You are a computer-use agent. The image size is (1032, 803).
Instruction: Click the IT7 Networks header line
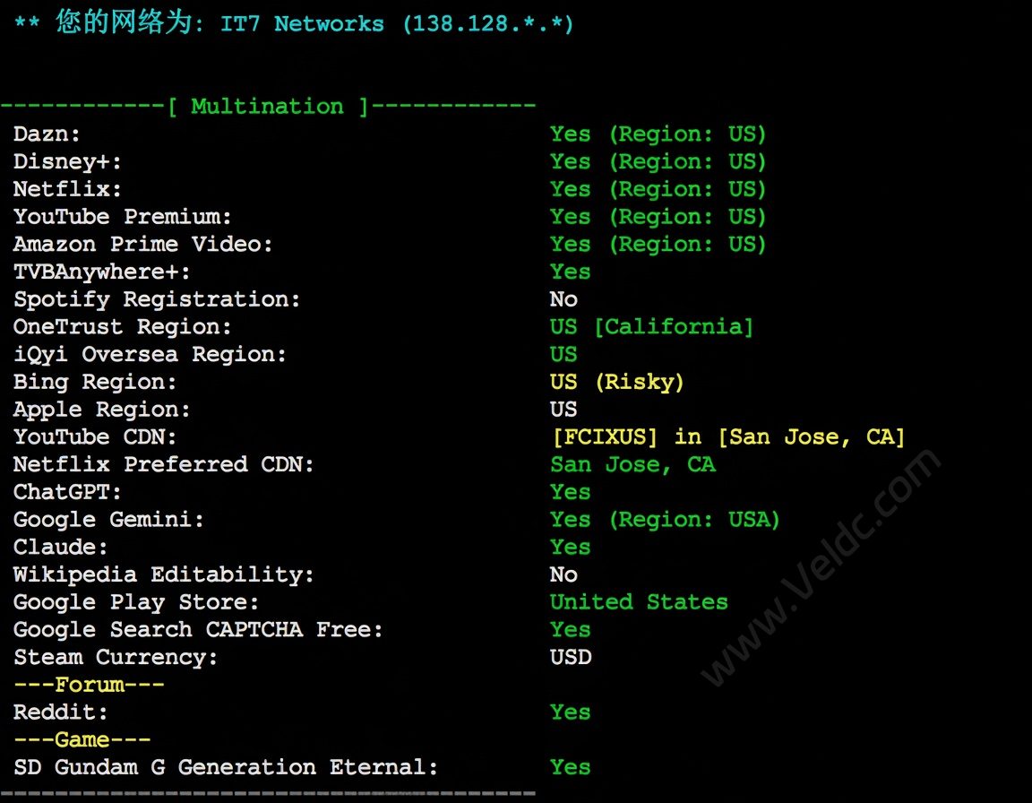[294, 23]
